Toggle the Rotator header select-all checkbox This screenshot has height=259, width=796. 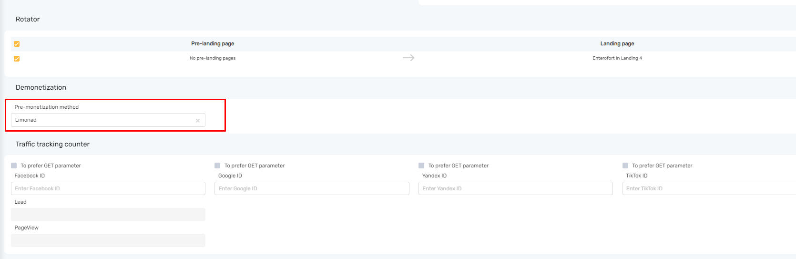pos(17,44)
